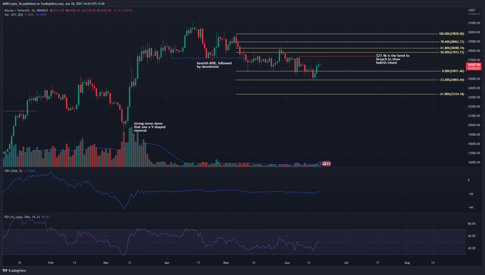Image resolution: width=485 pixels, height=275 pixels.
Task: Click the USDT currency label on price axis
Action: [x=472, y=10]
